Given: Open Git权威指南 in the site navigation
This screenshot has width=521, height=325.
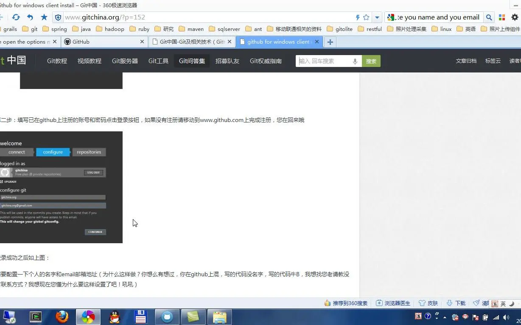Looking at the screenshot, I should point(266,61).
